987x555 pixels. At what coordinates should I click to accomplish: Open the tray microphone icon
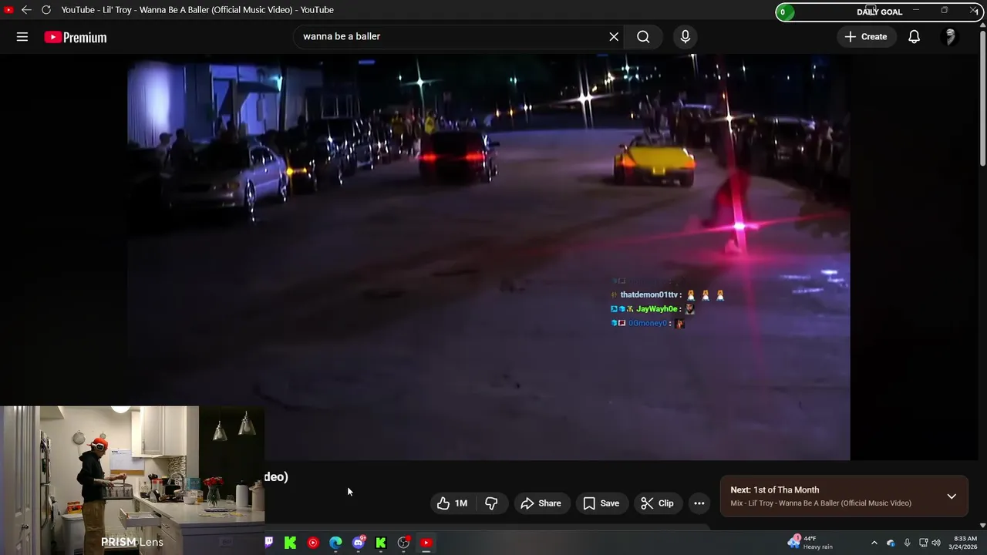pyautogui.click(x=907, y=543)
